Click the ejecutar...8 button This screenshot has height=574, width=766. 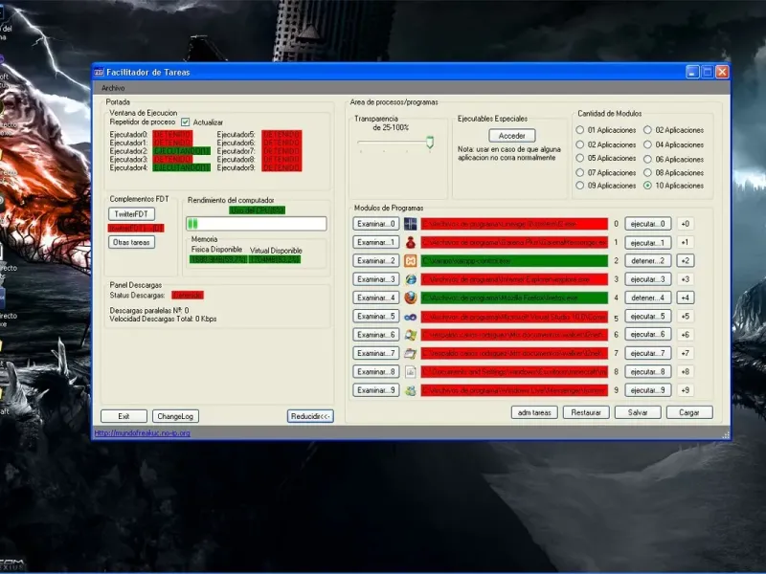click(648, 372)
